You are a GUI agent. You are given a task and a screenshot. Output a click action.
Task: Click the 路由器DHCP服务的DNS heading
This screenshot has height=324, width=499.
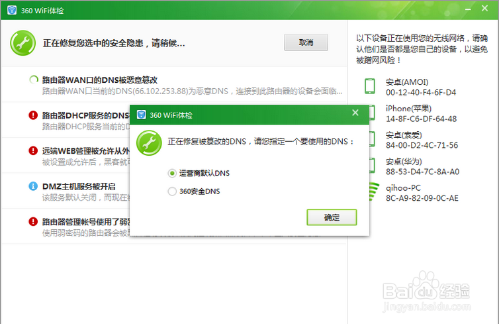click(86, 115)
